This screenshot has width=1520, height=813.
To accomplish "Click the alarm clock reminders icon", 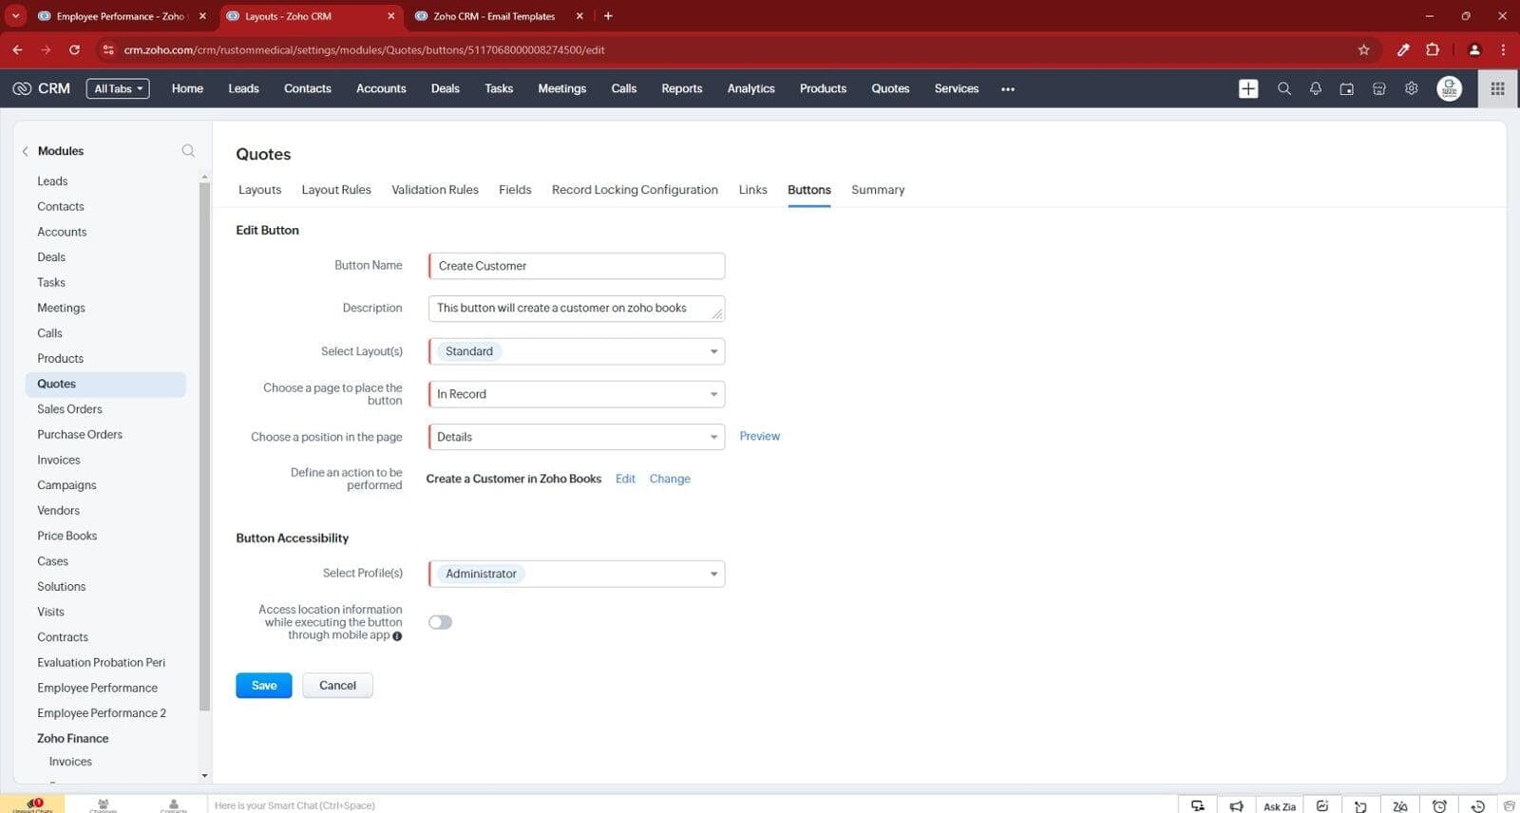I will [1439, 805].
